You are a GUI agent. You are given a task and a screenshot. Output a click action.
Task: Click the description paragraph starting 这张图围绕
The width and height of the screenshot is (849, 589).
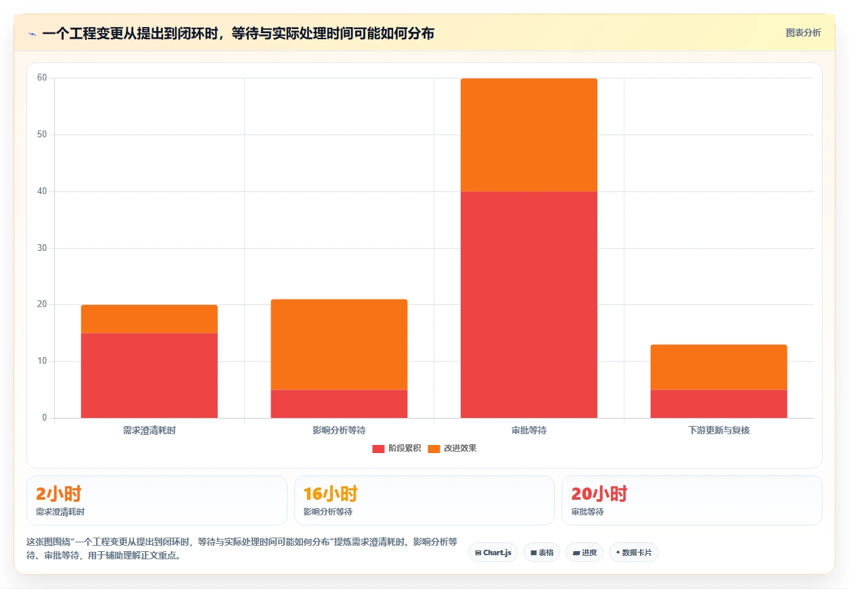click(x=242, y=548)
